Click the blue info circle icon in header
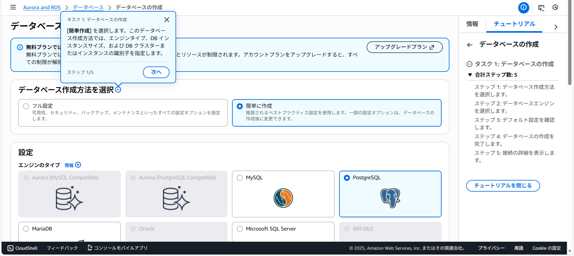Screen dimensions: 574x256 523,7
